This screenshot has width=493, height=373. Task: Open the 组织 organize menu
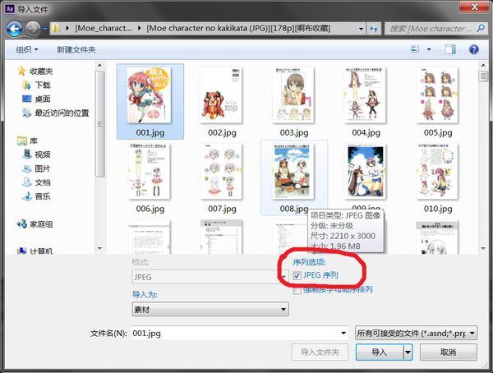coord(27,49)
